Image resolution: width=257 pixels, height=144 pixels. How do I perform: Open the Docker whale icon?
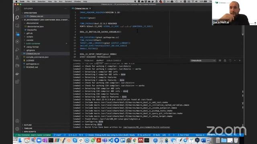tap(17, 74)
